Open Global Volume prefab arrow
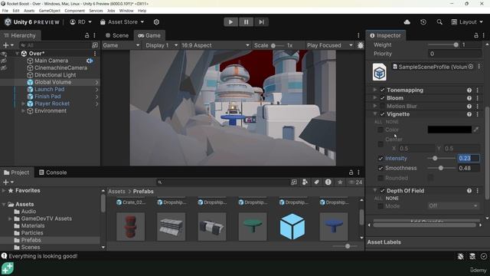490x276 pixels. pyautogui.click(x=96, y=82)
